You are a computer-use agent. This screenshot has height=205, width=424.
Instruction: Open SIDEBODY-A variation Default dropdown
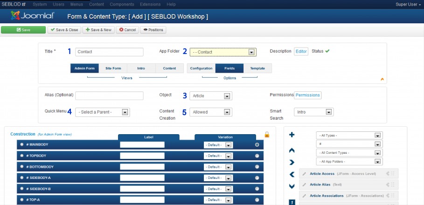[218, 178]
